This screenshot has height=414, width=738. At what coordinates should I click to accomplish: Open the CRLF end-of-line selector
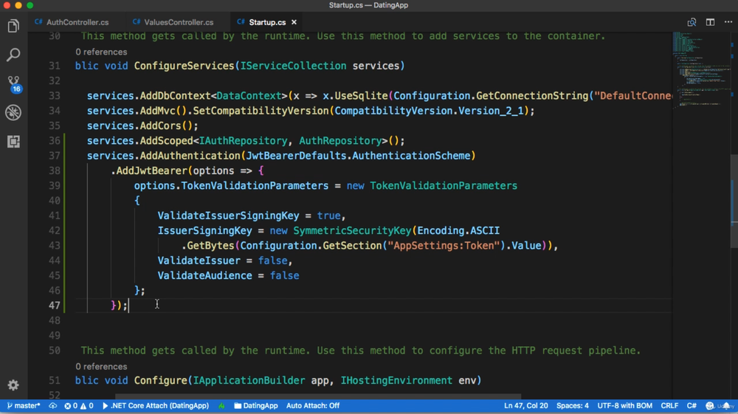[x=669, y=406]
